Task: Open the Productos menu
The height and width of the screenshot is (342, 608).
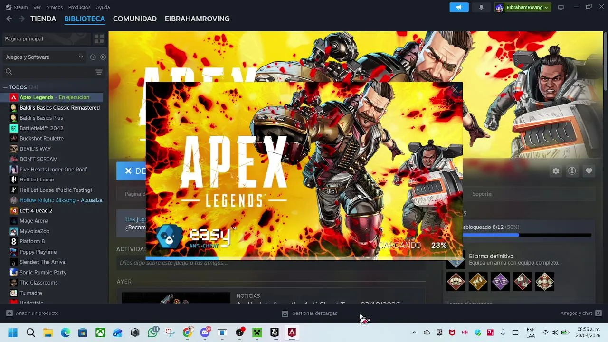Action: (x=79, y=7)
